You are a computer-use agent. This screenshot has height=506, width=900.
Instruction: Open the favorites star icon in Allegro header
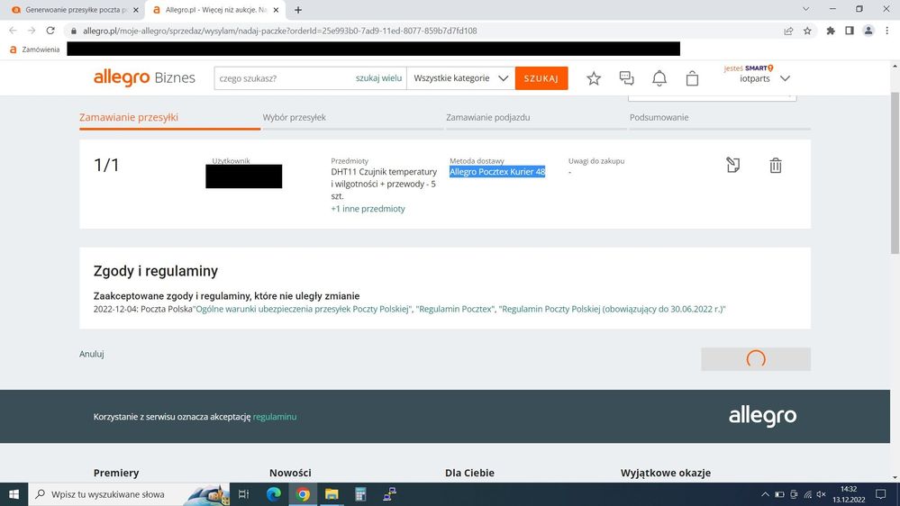pyautogui.click(x=594, y=78)
